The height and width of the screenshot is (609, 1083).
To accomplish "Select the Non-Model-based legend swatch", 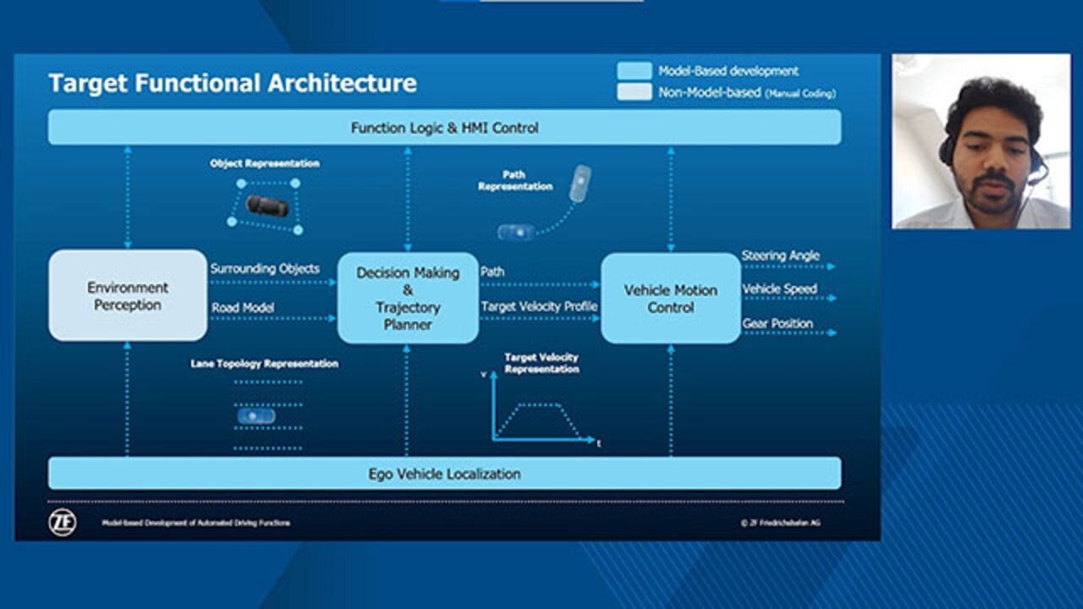I will (x=635, y=92).
